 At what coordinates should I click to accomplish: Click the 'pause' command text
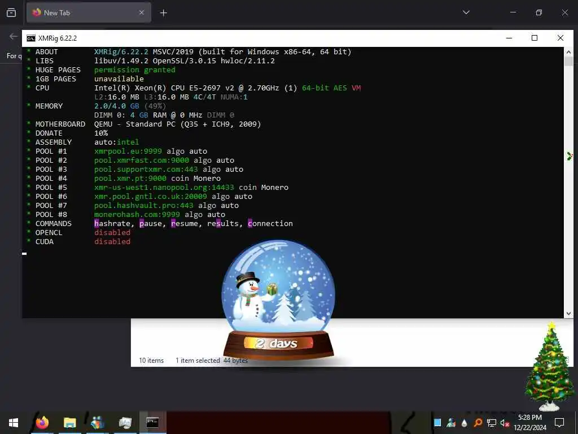click(150, 224)
